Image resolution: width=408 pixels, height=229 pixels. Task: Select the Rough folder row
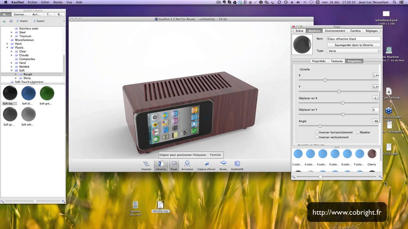32,74
